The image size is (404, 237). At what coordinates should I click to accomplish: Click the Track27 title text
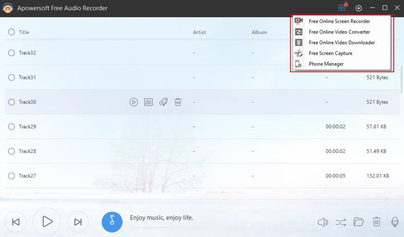tap(27, 176)
